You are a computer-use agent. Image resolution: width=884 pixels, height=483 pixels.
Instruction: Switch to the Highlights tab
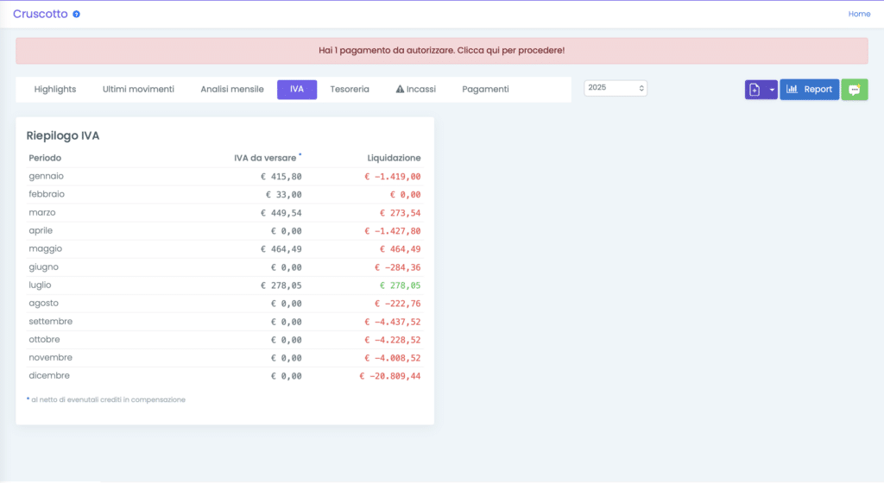pyautogui.click(x=55, y=90)
